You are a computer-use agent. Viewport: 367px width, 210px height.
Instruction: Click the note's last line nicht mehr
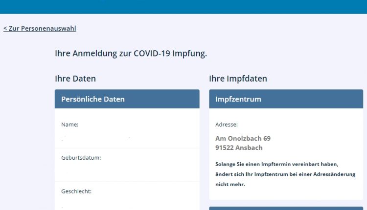(230, 184)
